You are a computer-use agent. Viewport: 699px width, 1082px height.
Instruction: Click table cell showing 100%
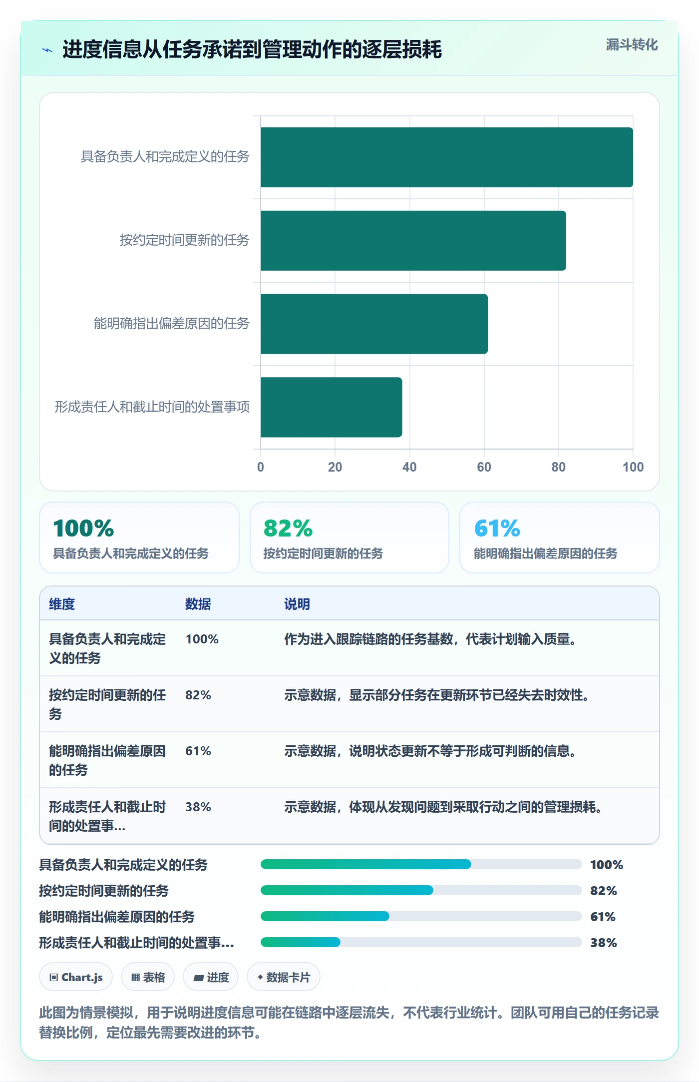202,639
